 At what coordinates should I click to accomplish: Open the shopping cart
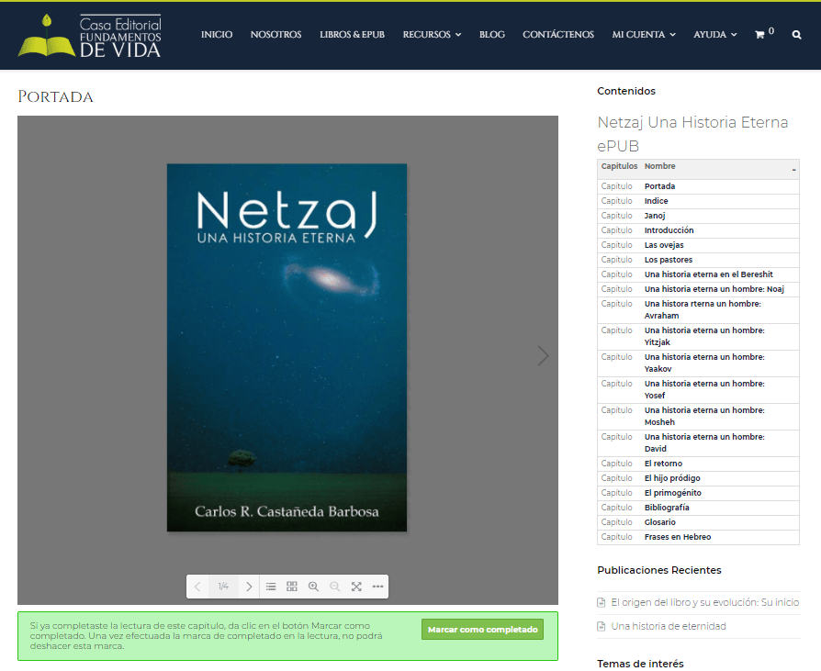(x=760, y=35)
